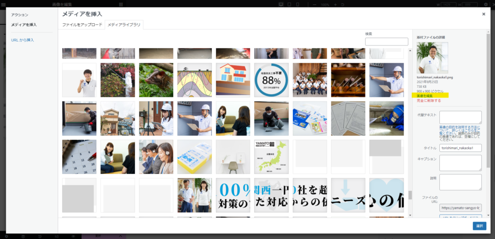Select the house illustration thumbnail

tap(233, 80)
